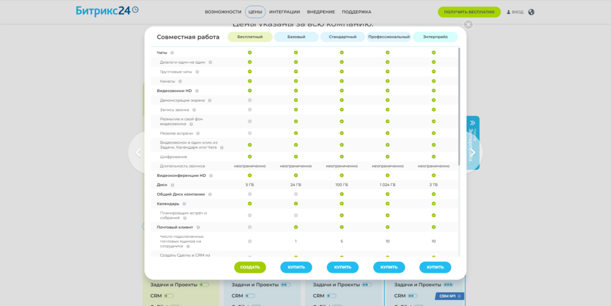Viewport: 611px width, 306px height.
Task: Click the comparison table vertical scrollbar
Action: [459, 105]
